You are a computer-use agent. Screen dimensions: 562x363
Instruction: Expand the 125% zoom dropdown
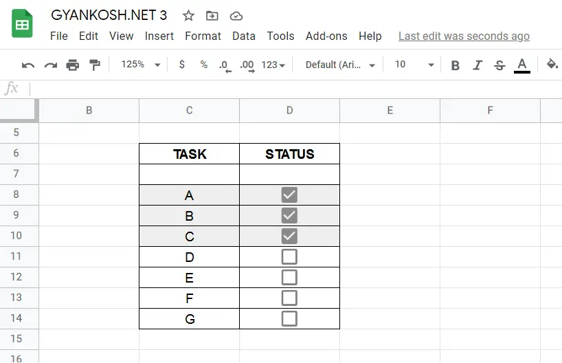coord(140,65)
